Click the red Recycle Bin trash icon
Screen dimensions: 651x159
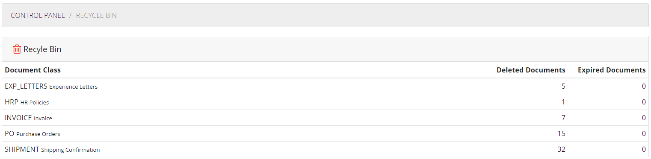pyautogui.click(x=17, y=49)
